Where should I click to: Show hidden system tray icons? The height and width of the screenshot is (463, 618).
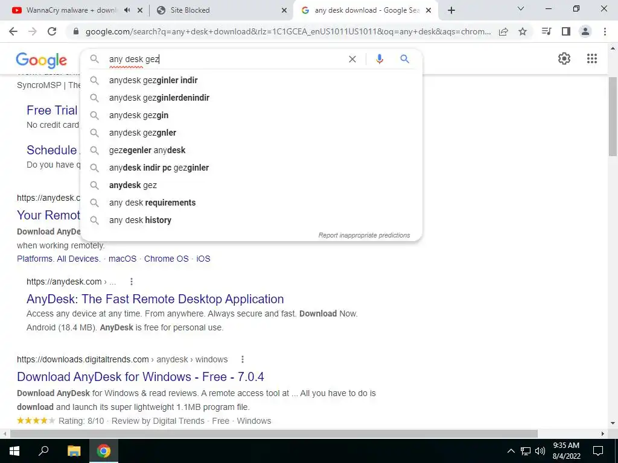pos(511,451)
